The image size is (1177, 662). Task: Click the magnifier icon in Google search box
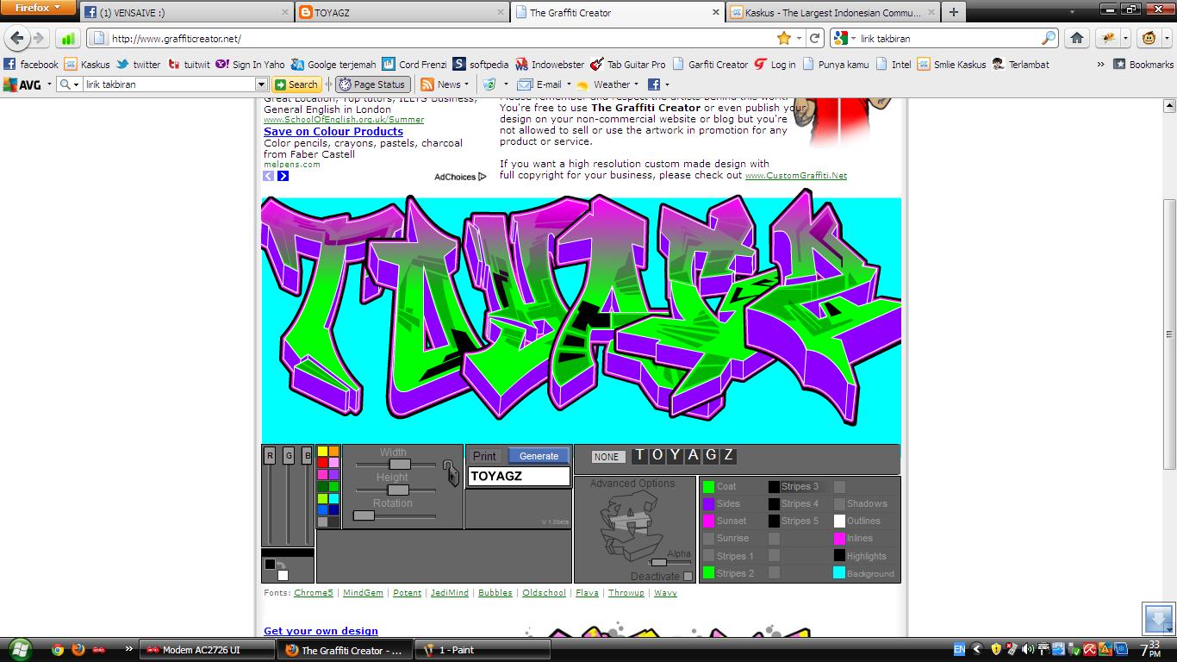[1049, 38]
